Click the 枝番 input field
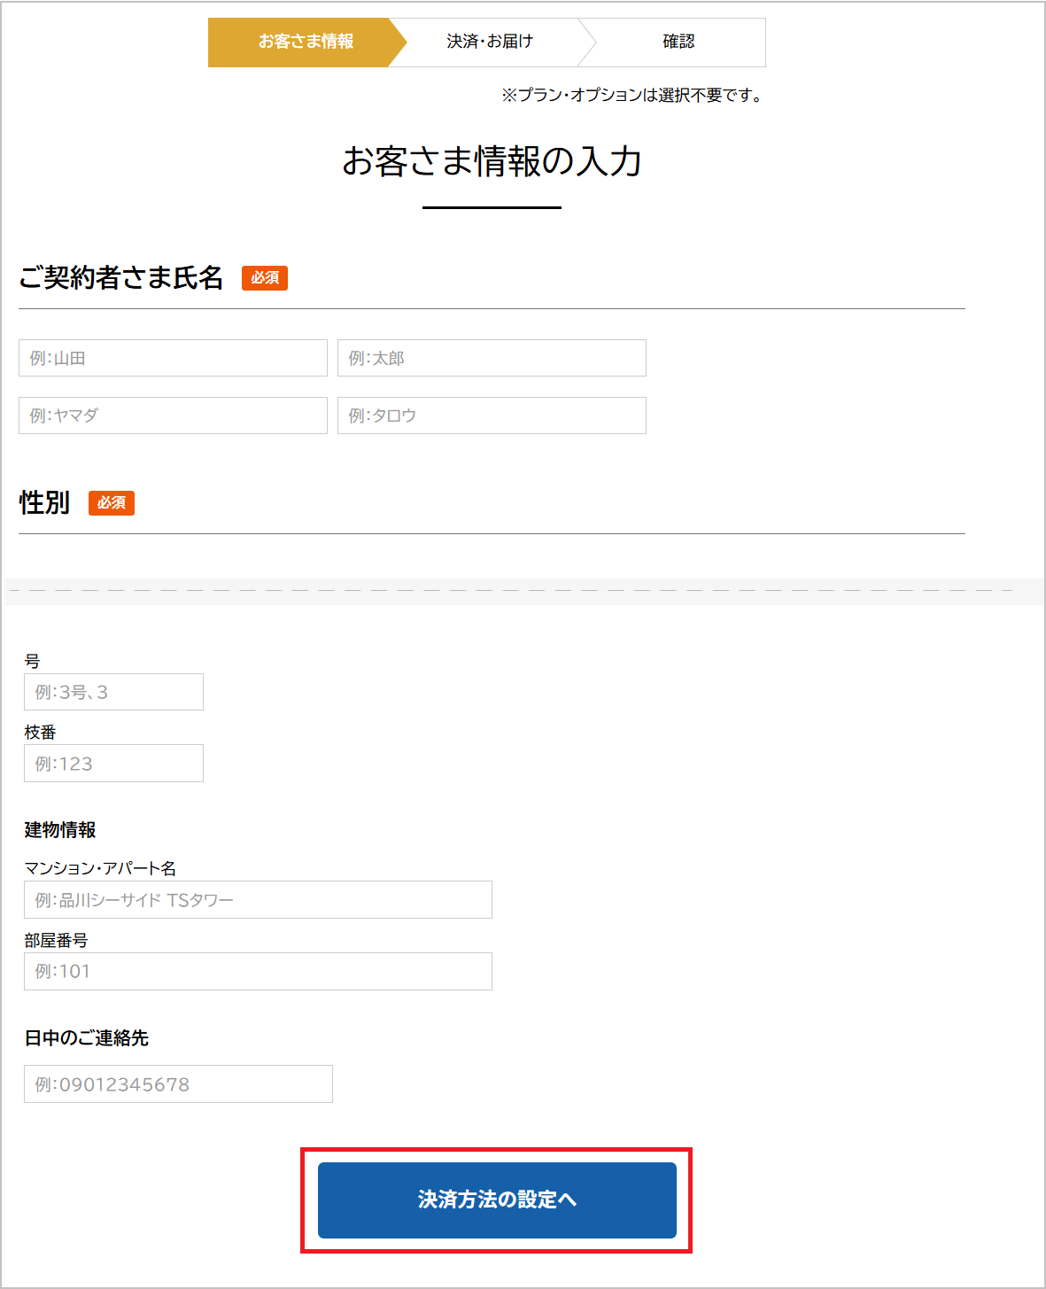 pos(113,764)
